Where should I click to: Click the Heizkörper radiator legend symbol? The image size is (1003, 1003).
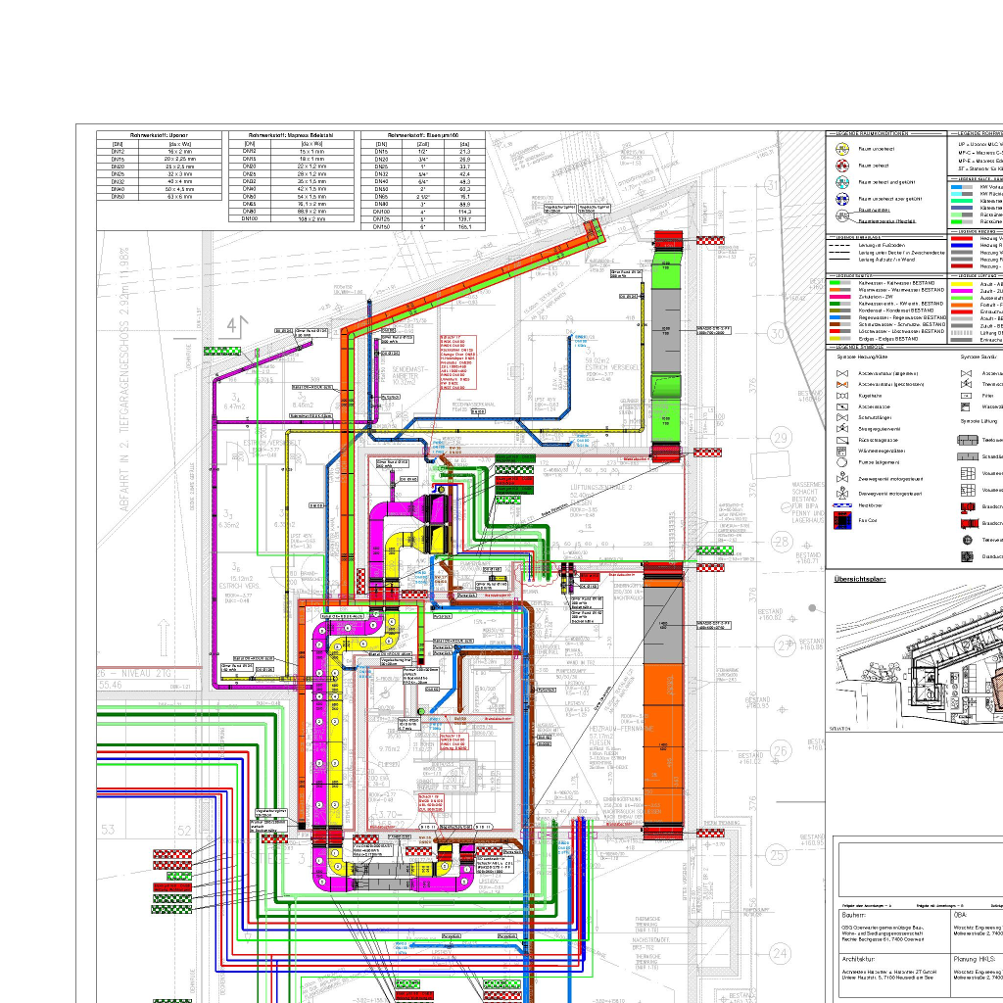click(x=841, y=505)
